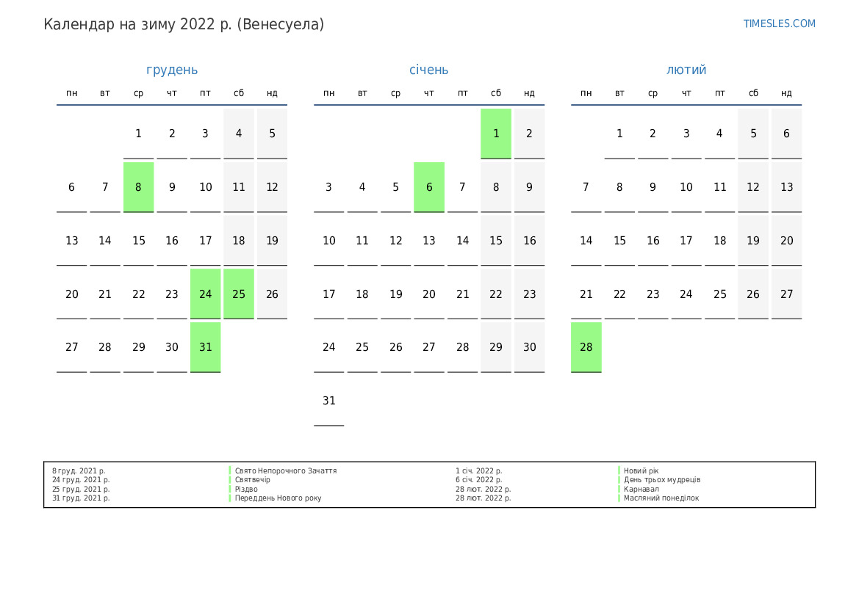Click legend entry 'Свято Непорочного Зачаття'

click(x=286, y=470)
